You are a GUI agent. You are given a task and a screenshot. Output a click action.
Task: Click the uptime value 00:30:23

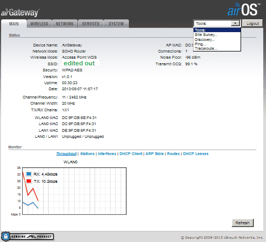pyautogui.click(x=70, y=83)
